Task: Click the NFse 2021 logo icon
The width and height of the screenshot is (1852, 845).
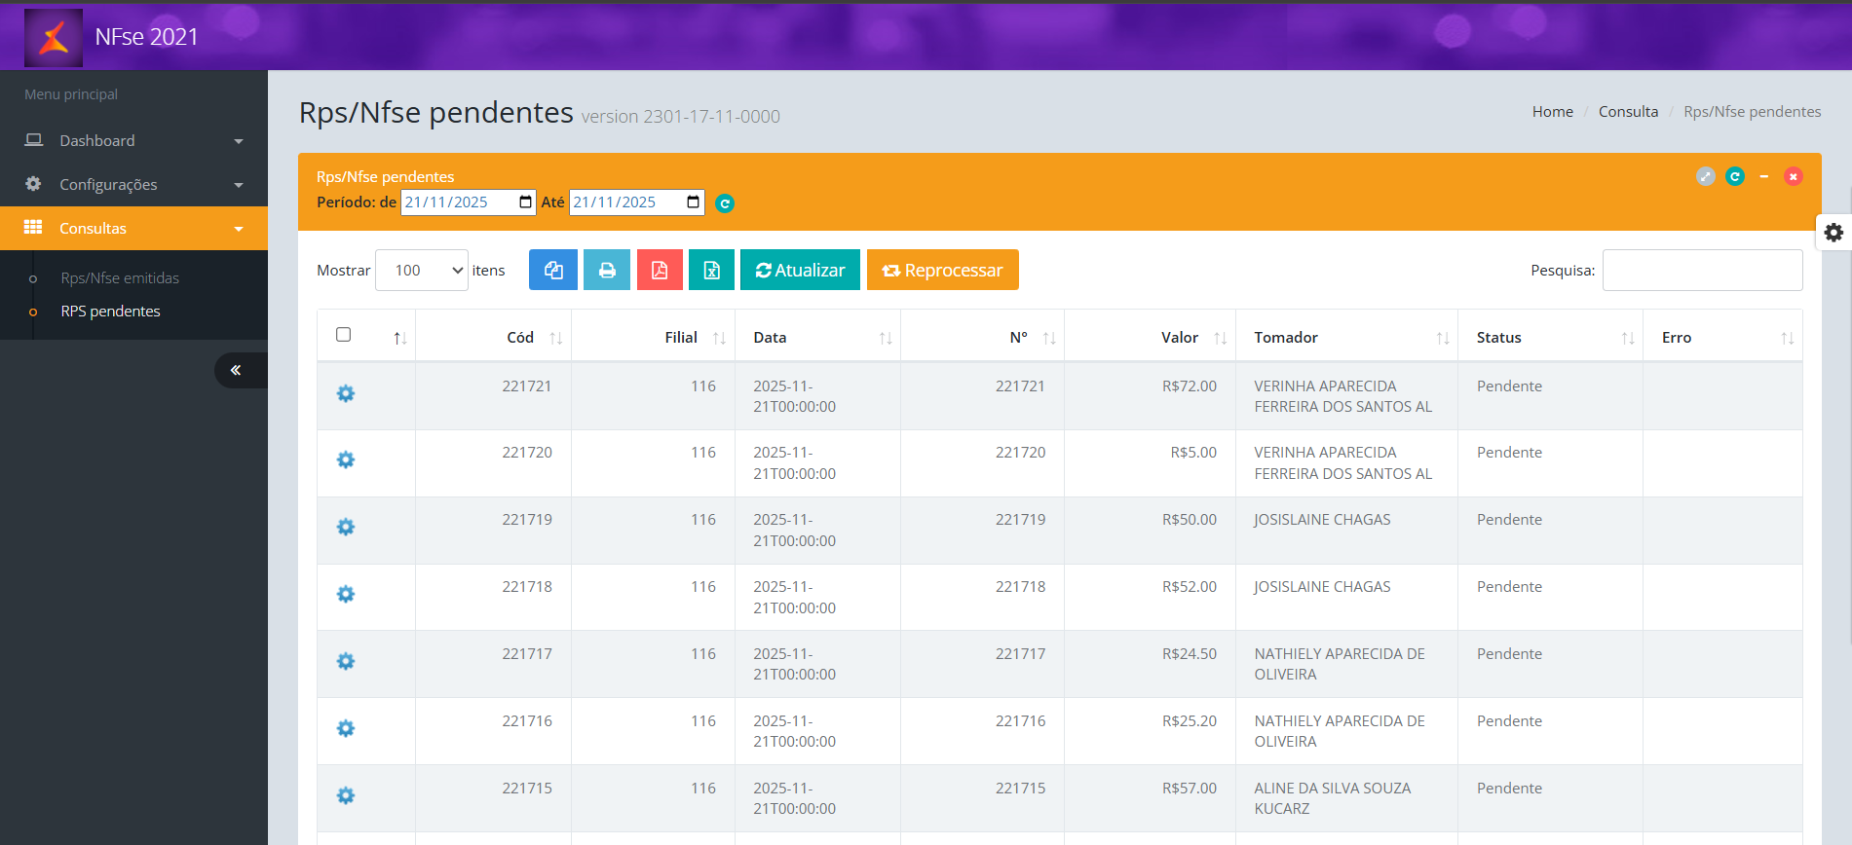Action: pos(54,37)
